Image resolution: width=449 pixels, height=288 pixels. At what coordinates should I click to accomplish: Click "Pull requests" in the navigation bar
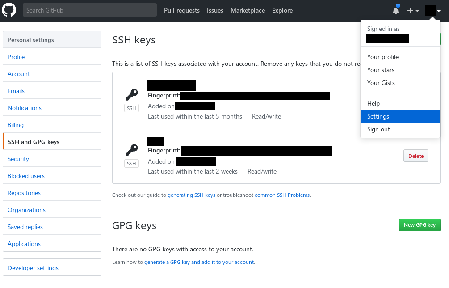click(x=181, y=10)
